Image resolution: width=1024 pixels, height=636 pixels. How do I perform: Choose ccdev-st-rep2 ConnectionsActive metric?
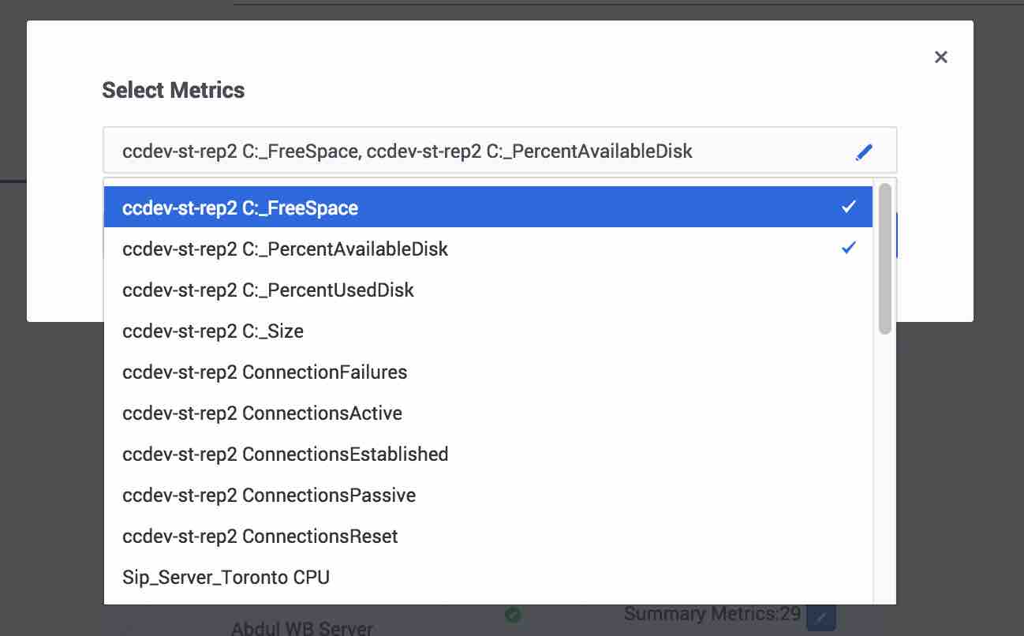point(262,413)
